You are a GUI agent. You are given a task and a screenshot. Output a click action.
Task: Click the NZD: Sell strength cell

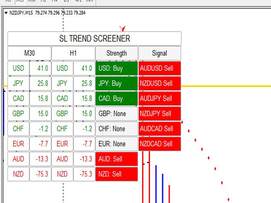(116, 174)
